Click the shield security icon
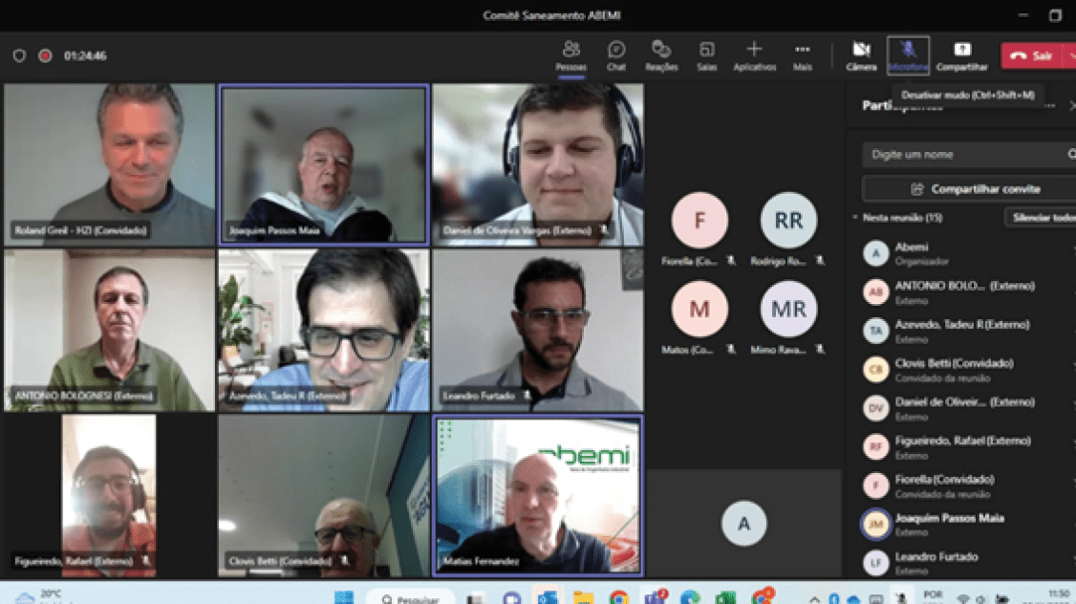 (19, 55)
